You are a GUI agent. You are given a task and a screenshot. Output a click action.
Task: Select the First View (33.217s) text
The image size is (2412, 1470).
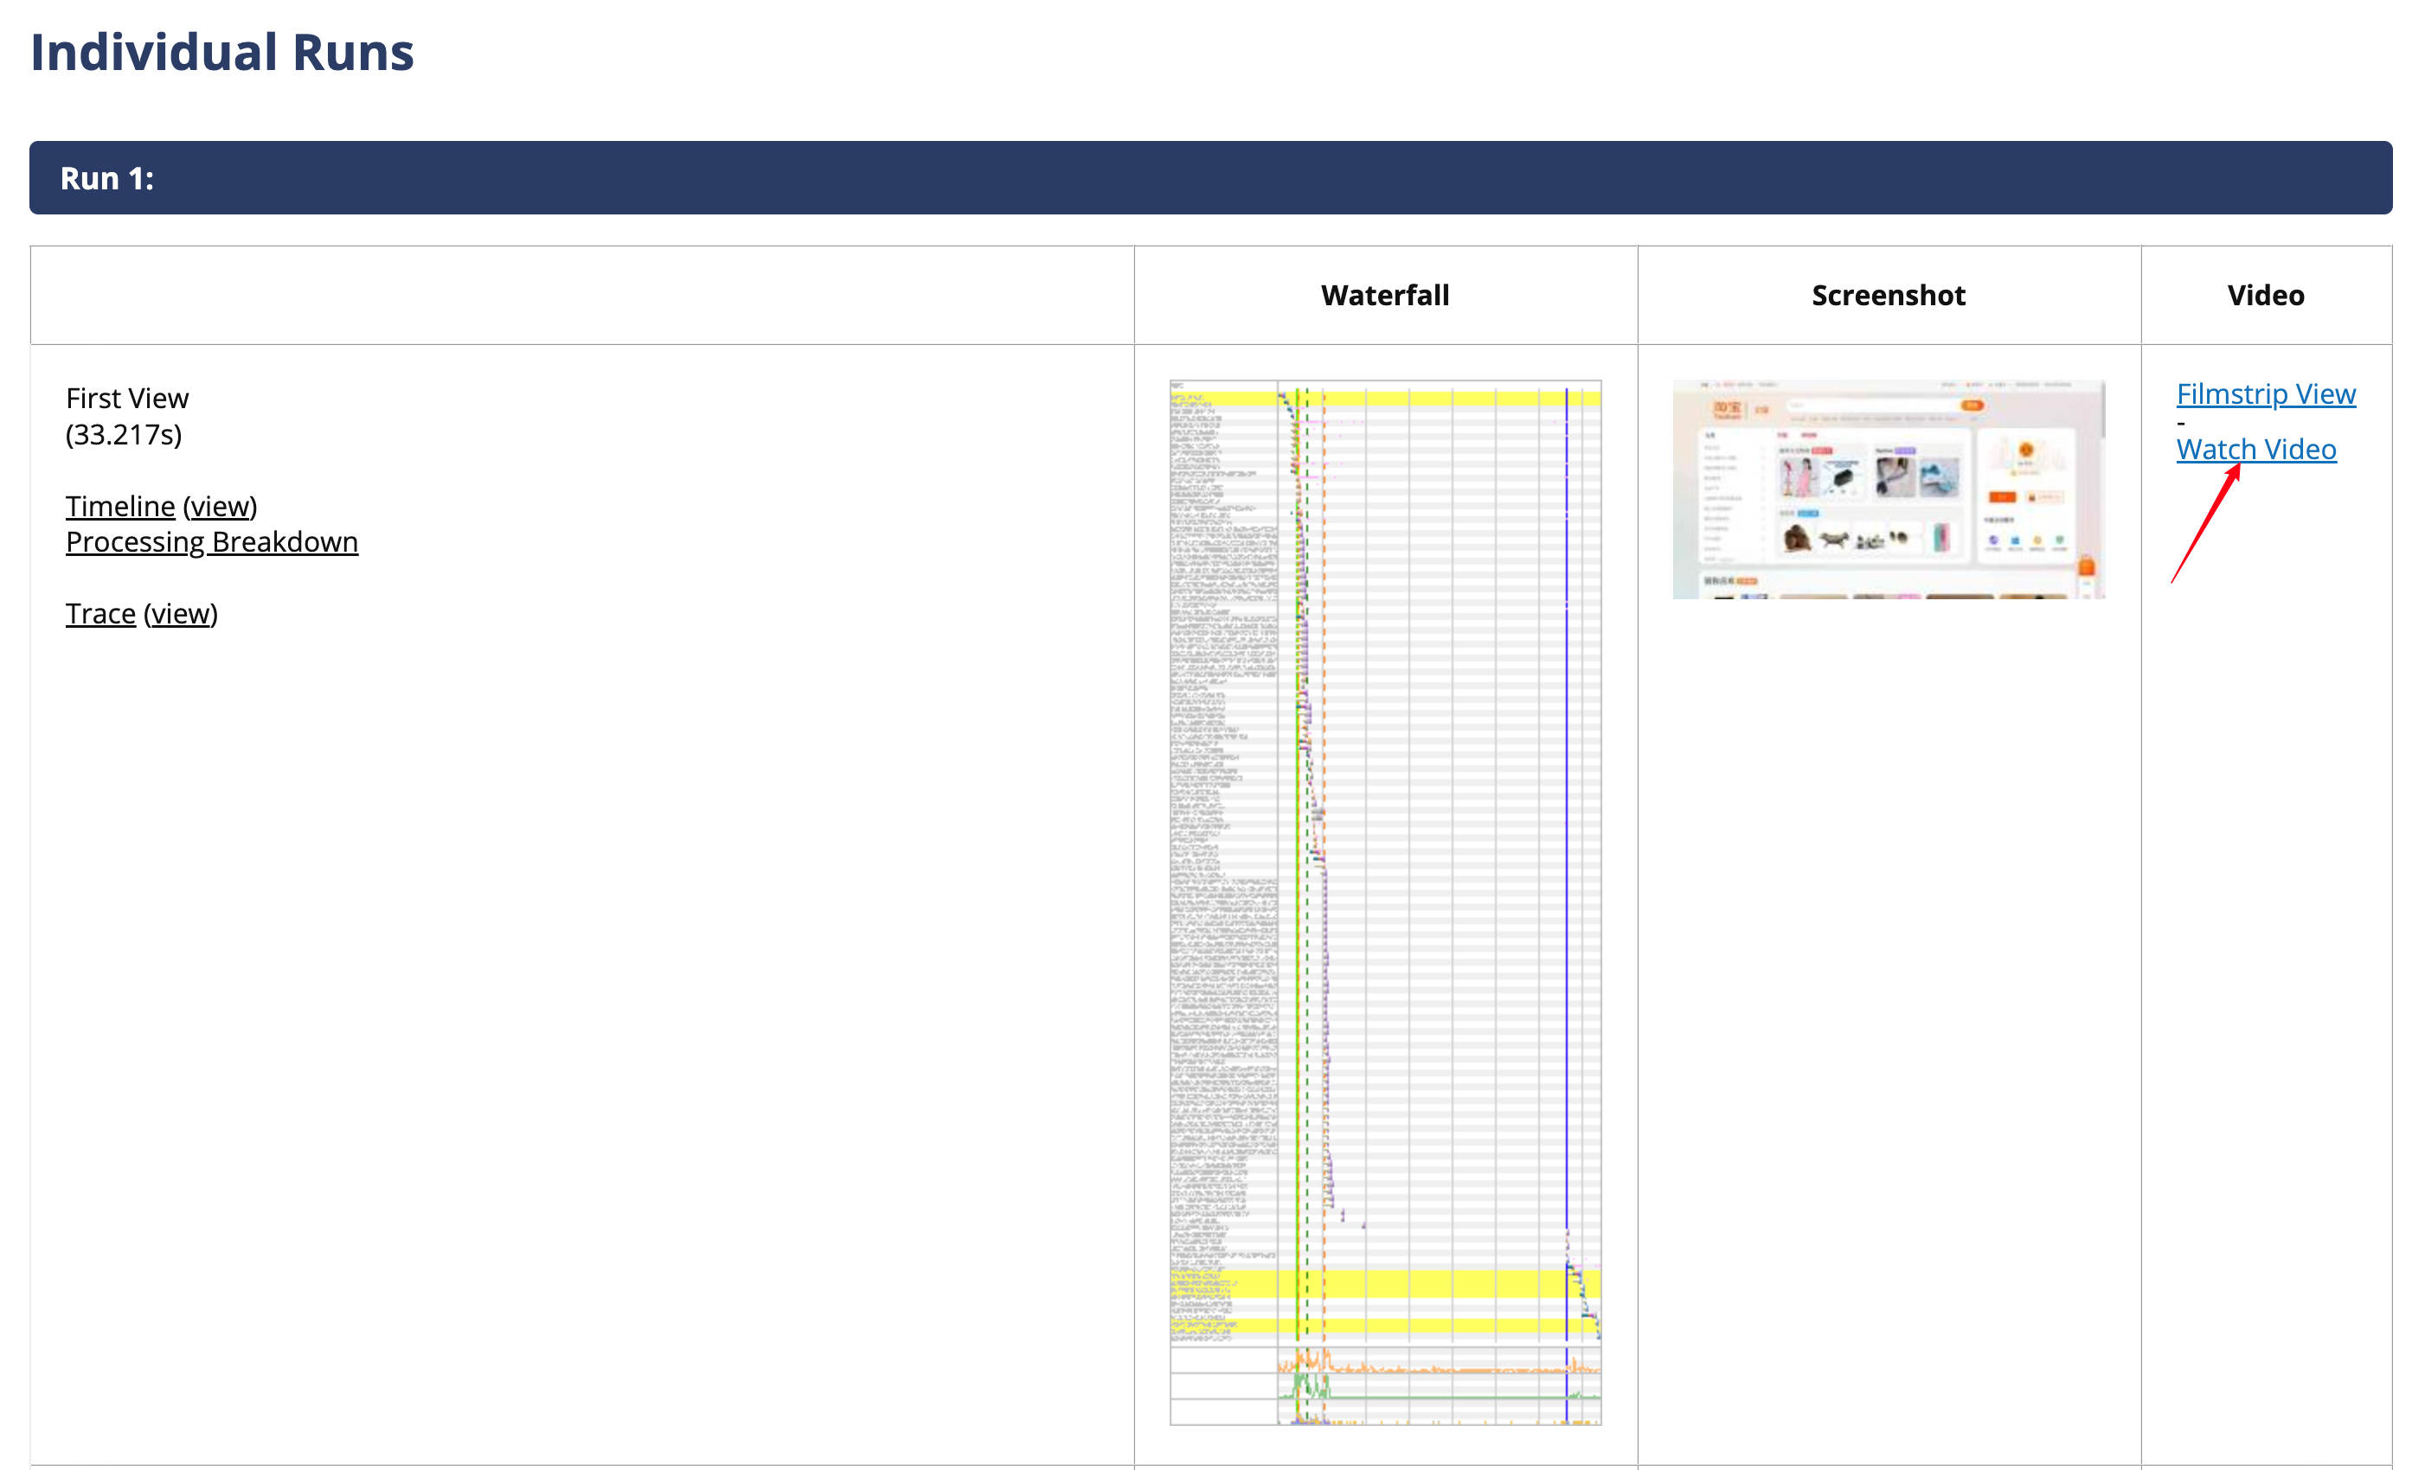point(127,416)
